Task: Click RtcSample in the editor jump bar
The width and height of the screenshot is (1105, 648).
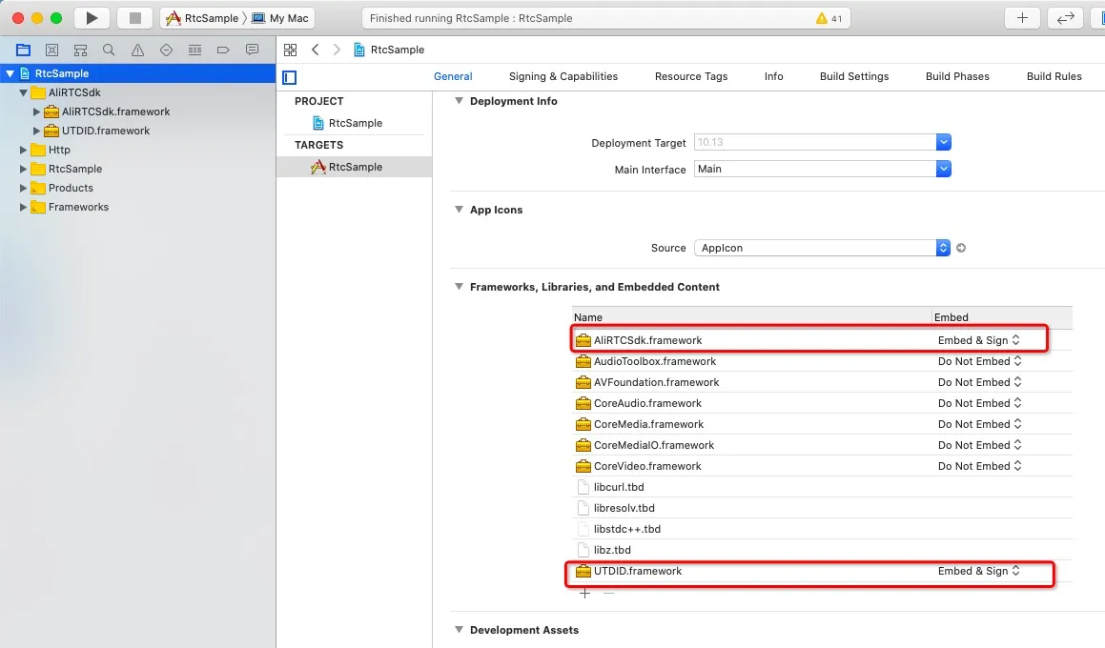Action: [x=389, y=50]
